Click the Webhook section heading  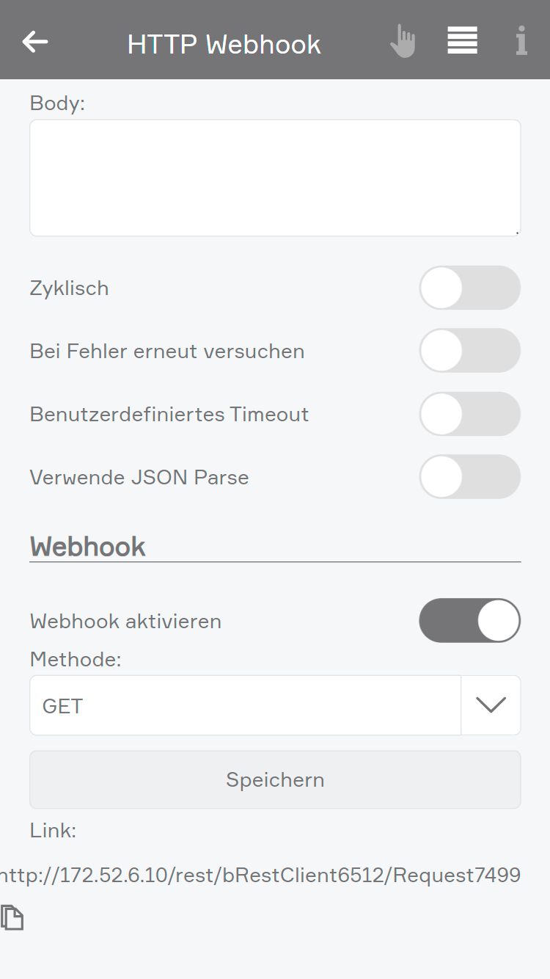[88, 547]
